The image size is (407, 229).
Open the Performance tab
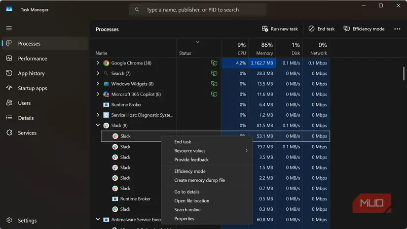[x=33, y=59]
